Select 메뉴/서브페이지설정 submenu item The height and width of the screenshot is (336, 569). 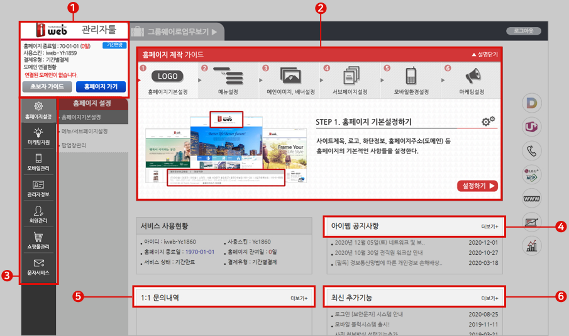point(84,131)
